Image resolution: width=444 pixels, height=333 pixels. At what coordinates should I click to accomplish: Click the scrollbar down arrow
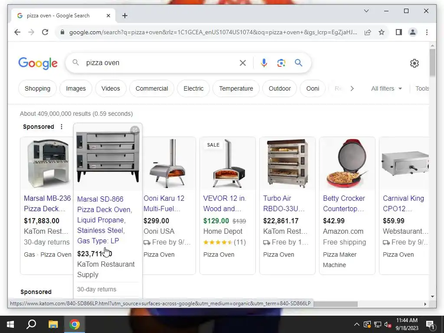pos(432,297)
